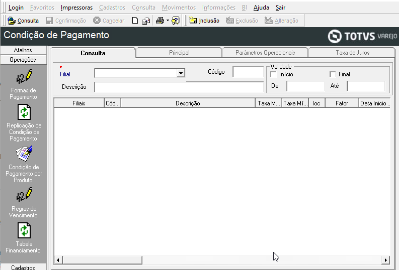The width and height of the screenshot is (399, 270).
Task: Open Formas de Pagamento shortcut
Action: point(24,84)
